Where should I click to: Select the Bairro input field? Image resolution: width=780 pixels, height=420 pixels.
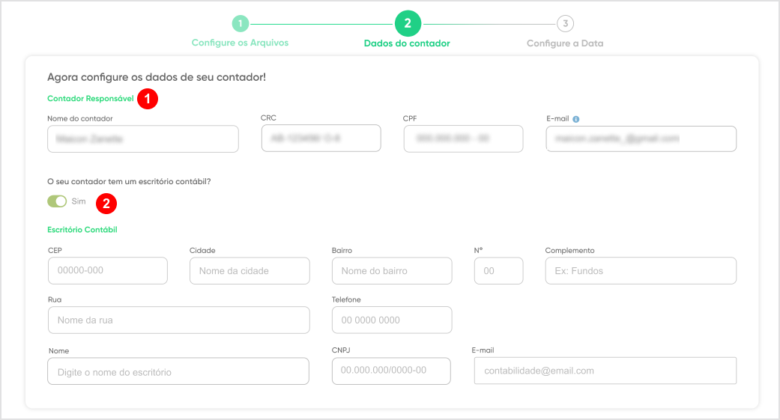(392, 271)
